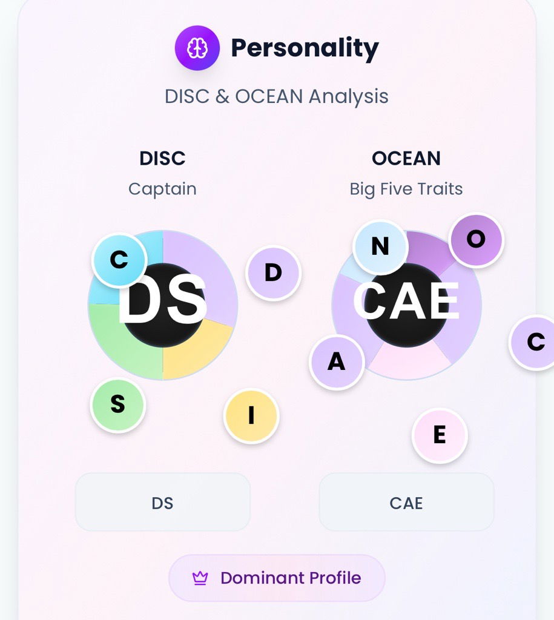Select the green S bubble
This screenshot has width=554, height=620.
pos(118,405)
